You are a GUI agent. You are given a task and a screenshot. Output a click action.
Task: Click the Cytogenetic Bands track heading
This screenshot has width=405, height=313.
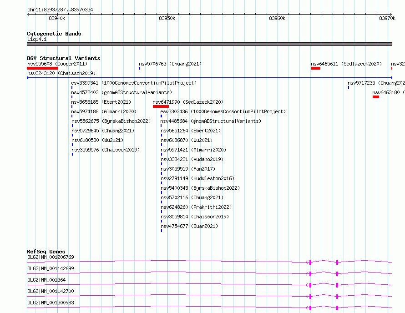(54, 34)
